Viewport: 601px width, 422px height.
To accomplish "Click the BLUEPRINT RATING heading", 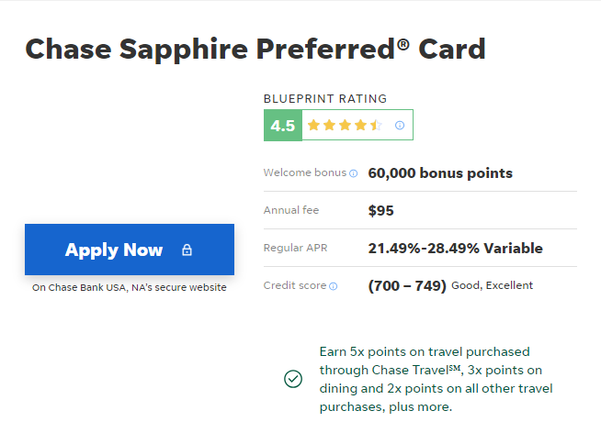I will (x=325, y=99).
